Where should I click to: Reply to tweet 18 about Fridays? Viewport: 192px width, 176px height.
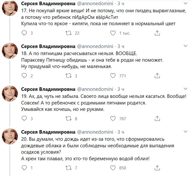click(24, 76)
